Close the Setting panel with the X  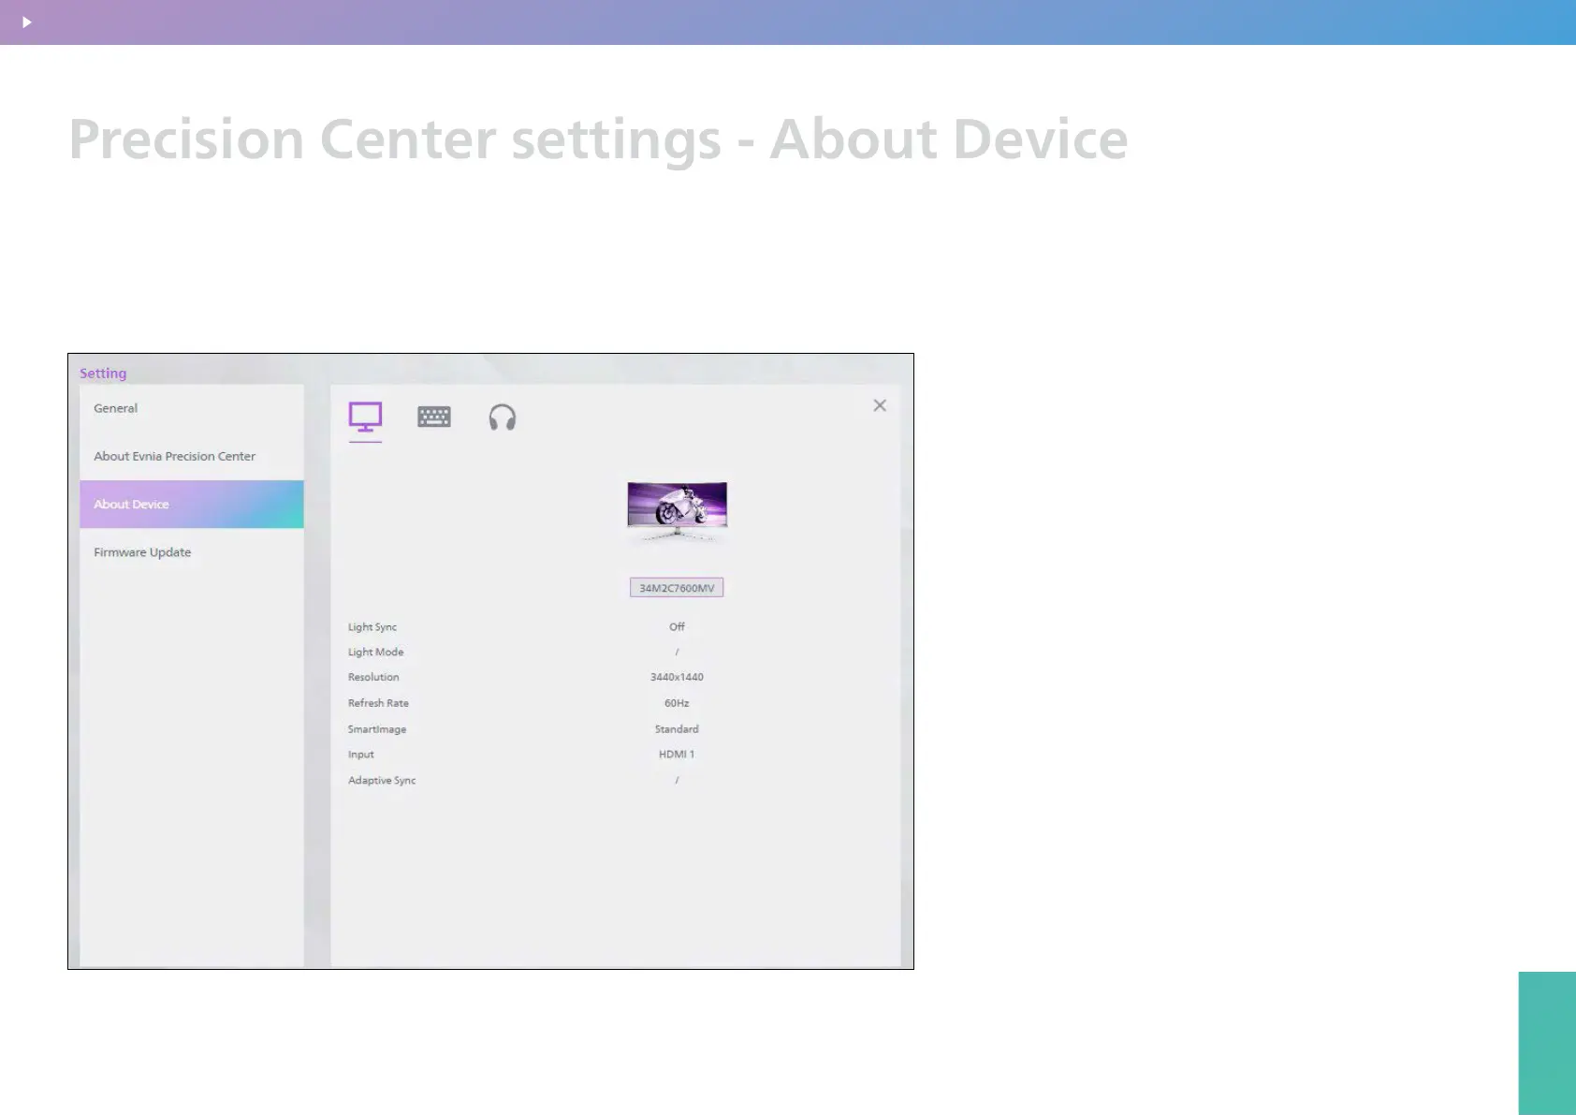tap(880, 405)
